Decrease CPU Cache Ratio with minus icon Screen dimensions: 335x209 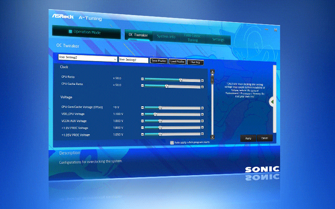click(x=142, y=86)
